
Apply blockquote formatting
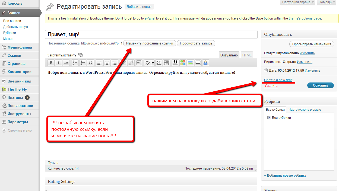click(90, 63)
